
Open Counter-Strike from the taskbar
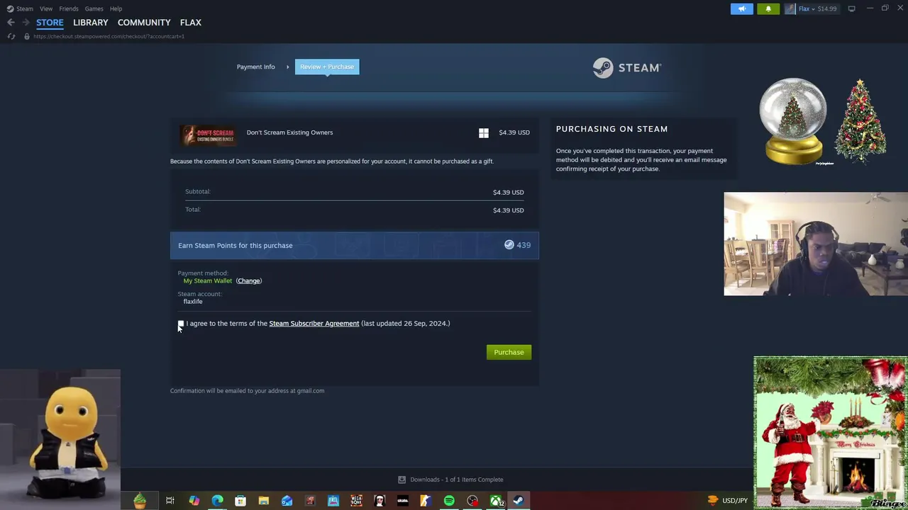click(x=426, y=501)
